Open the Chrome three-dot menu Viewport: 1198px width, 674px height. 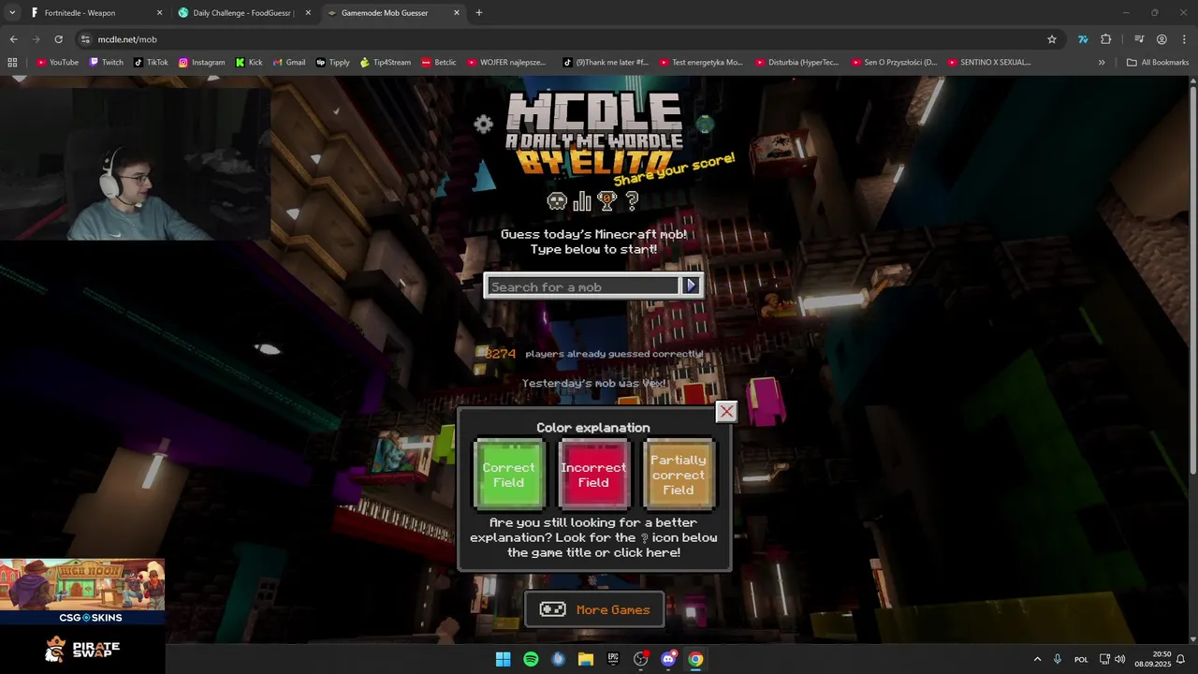point(1183,39)
